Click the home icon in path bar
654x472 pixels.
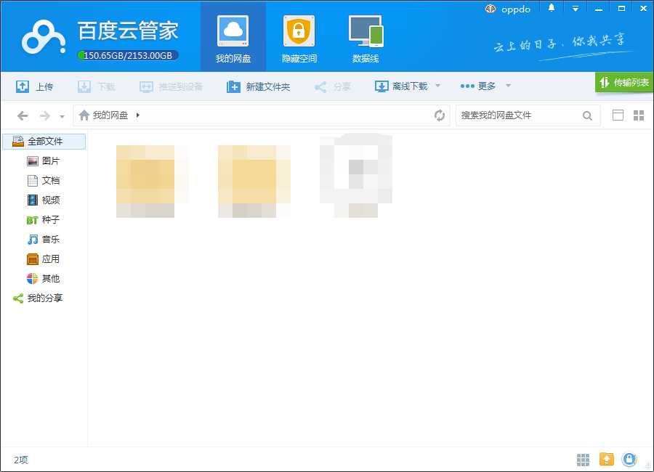[x=84, y=115]
